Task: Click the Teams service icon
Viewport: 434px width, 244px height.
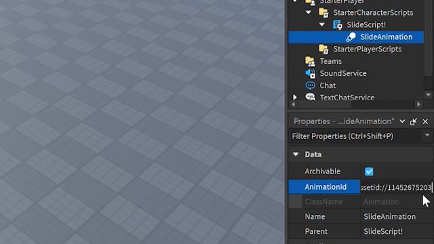Action: tap(310, 61)
